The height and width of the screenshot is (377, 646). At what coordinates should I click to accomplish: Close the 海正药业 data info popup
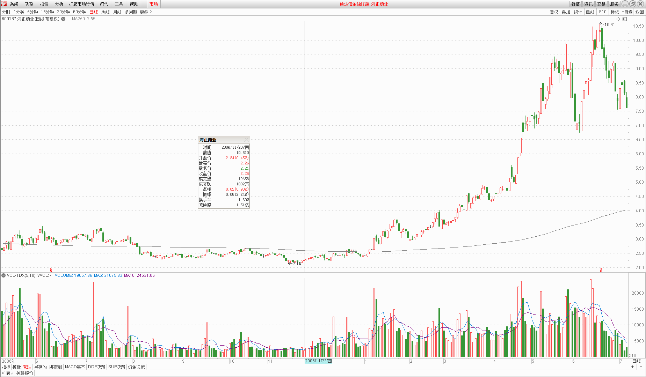click(x=246, y=140)
